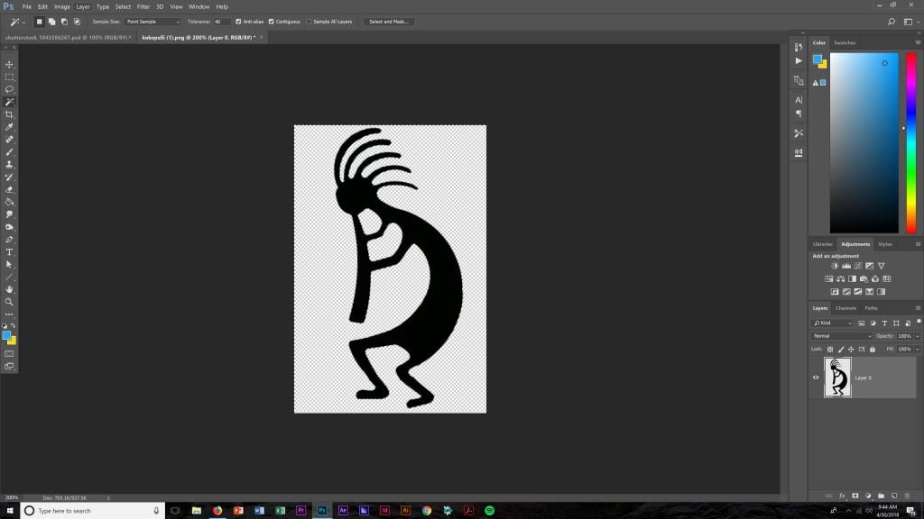Screen dimensions: 924x519
Task: Select the Rectangular Marquee tool
Action: 9,77
